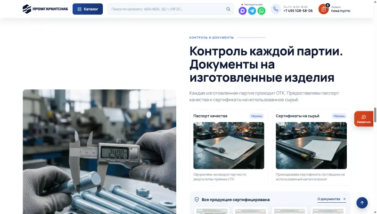Click the 'пока пусто' order status text
The height and width of the screenshot is (214, 377).
340,11
